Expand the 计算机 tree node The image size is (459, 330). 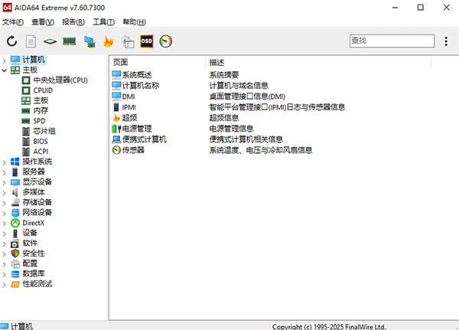[x=4, y=60]
